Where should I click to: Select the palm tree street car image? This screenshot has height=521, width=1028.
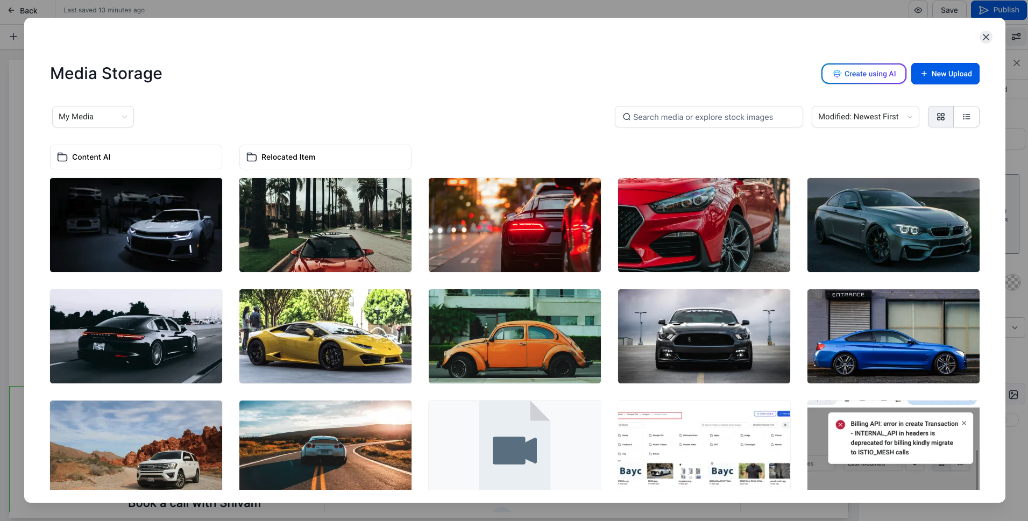coord(325,225)
